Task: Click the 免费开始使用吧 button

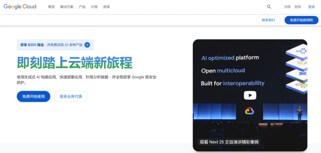Action: coord(301,20)
